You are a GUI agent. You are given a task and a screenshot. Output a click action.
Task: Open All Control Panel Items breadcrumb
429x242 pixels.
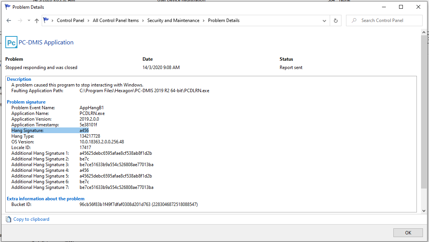[116, 20]
